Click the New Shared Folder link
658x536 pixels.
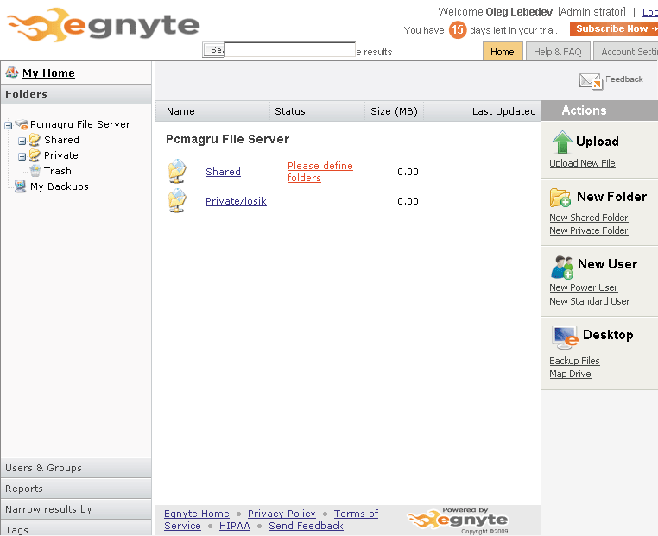(588, 218)
